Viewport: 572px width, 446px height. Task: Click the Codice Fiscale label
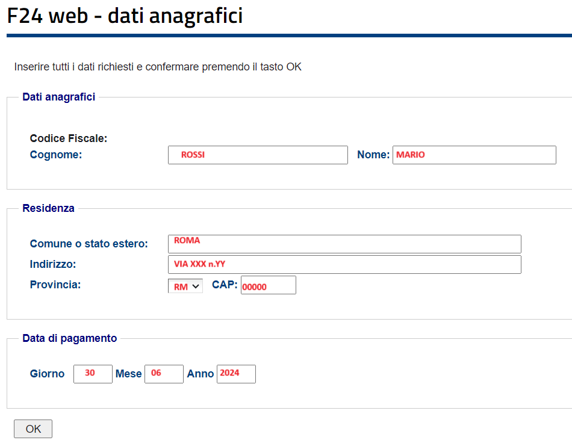68,138
